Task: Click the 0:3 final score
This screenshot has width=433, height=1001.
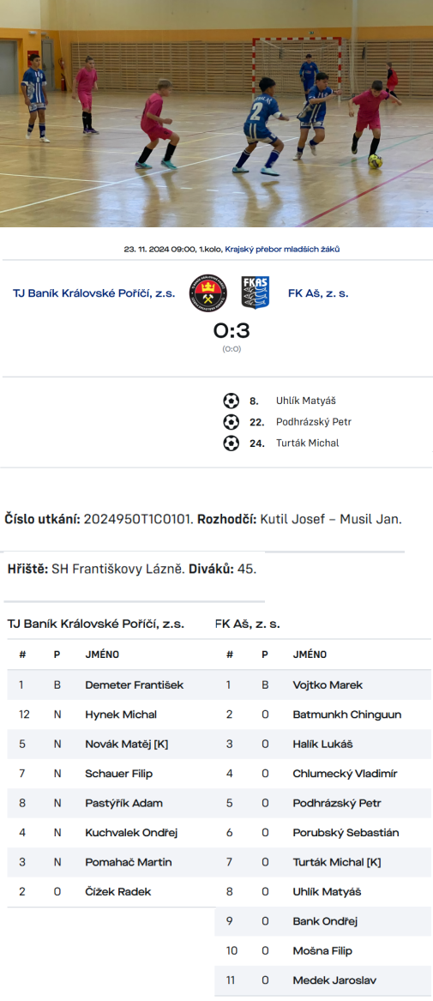Action: 232,331
